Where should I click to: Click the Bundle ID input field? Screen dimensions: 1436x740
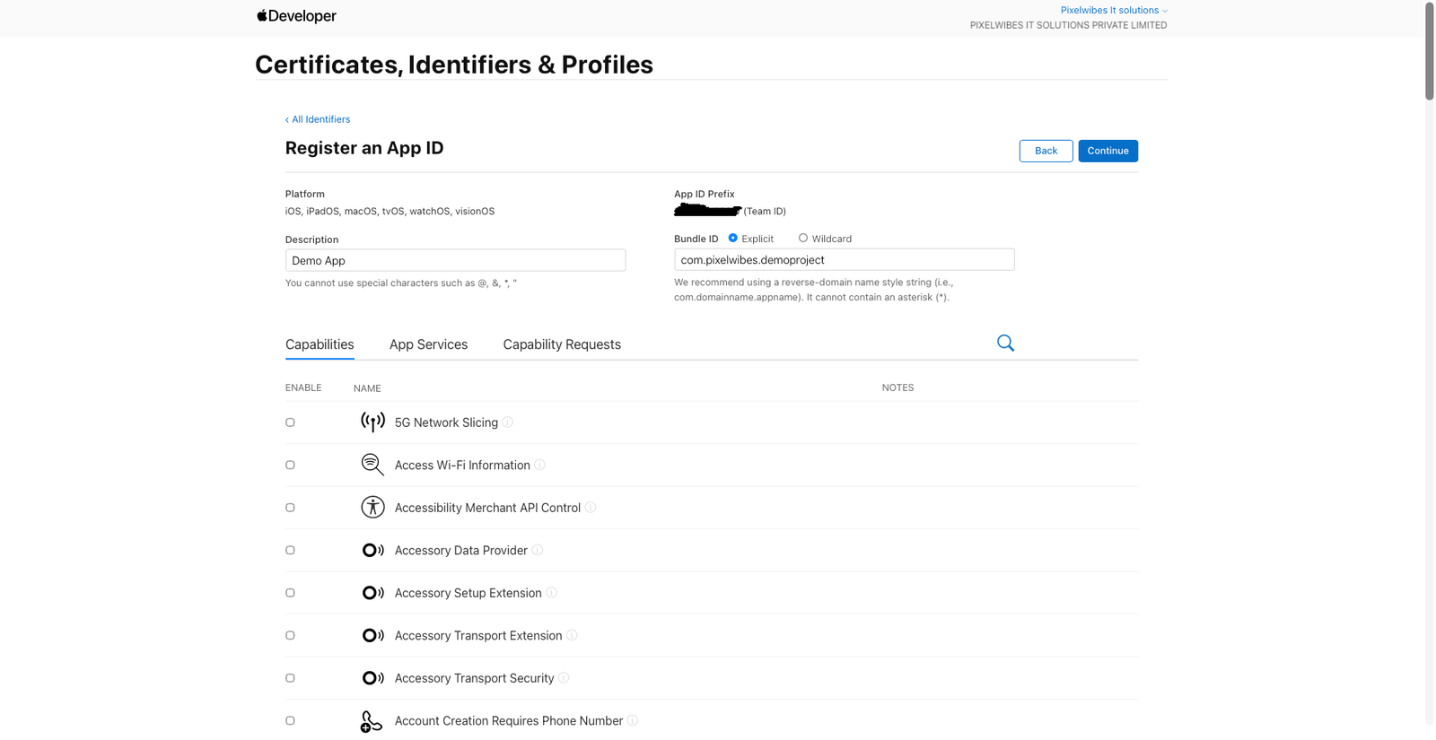[844, 259]
